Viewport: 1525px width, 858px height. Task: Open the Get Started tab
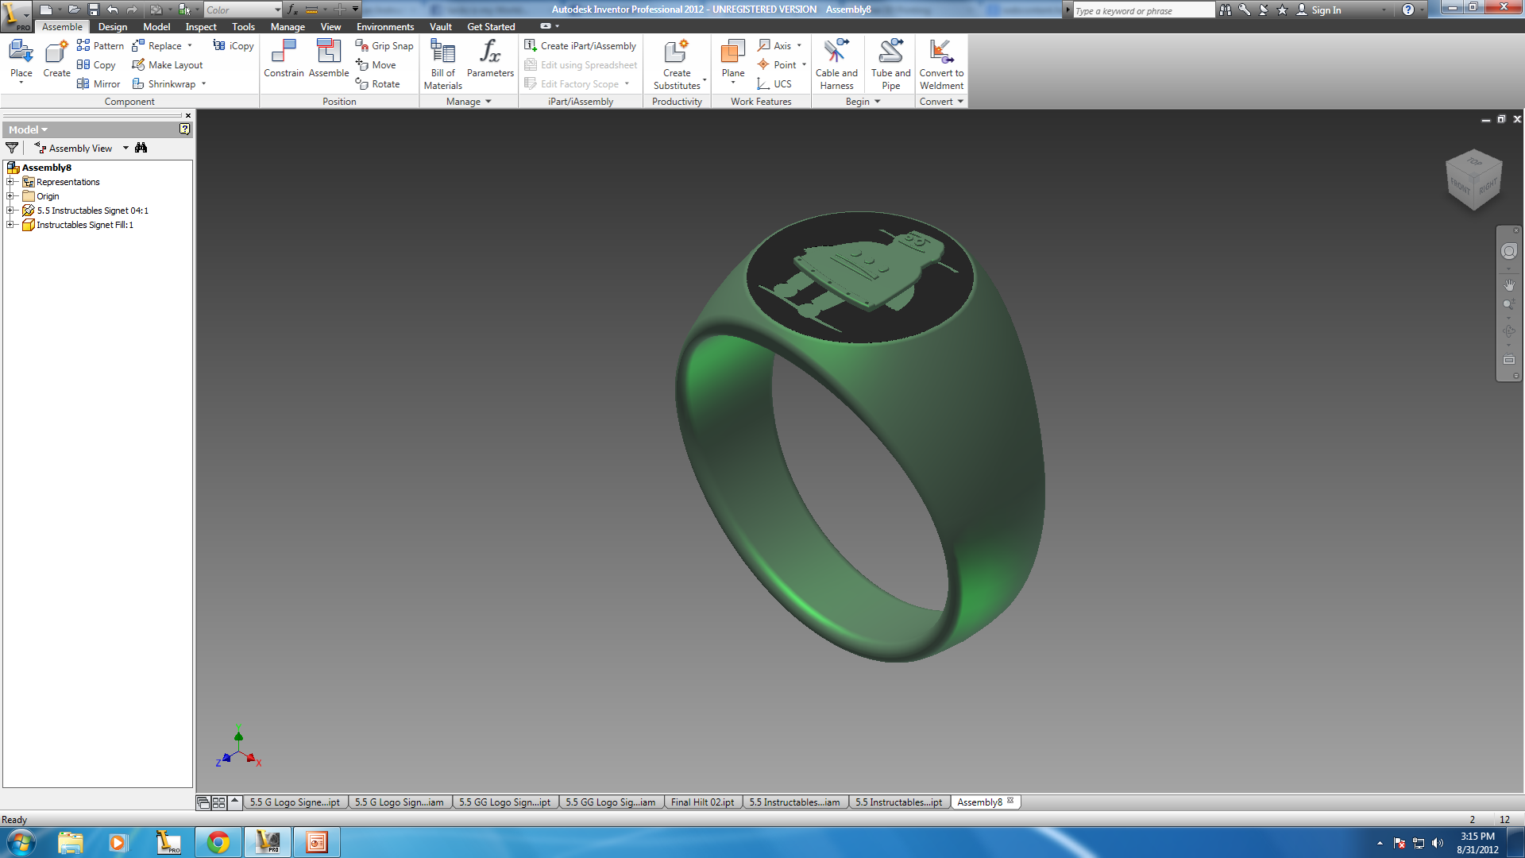(x=491, y=26)
